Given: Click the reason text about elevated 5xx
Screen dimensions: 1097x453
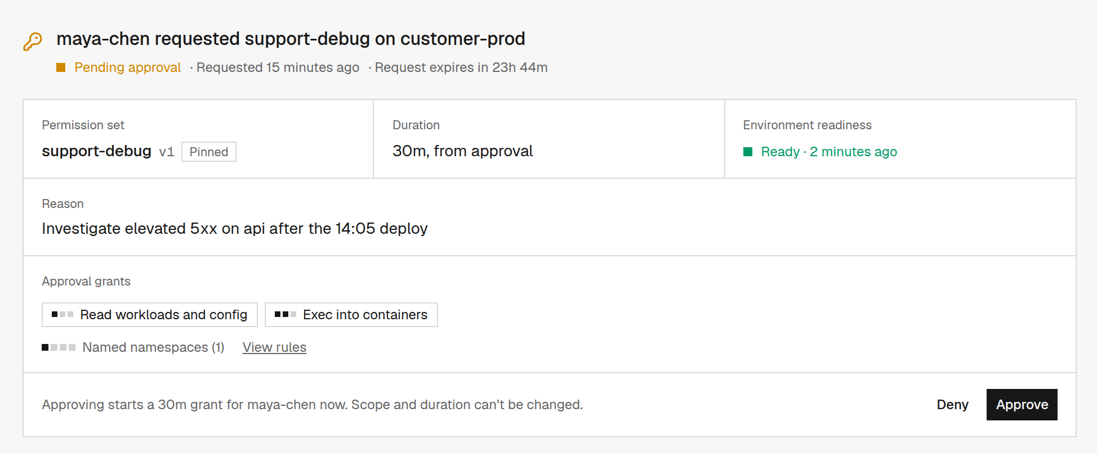Looking at the screenshot, I should pyautogui.click(x=235, y=229).
